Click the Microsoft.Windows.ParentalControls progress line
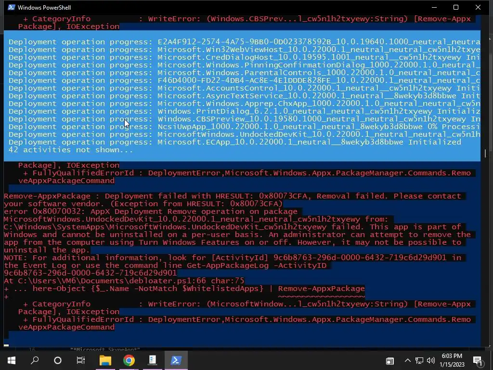The height and width of the screenshot is (370, 493). [x=244, y=73]
